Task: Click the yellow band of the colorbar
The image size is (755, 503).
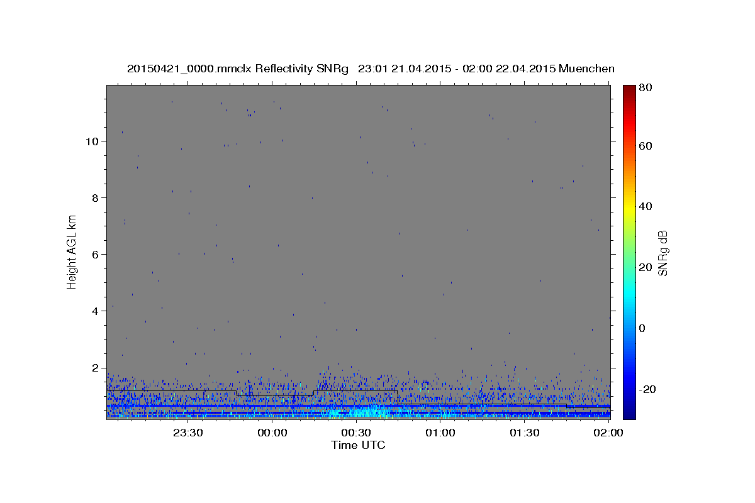Action: [629, 208]
